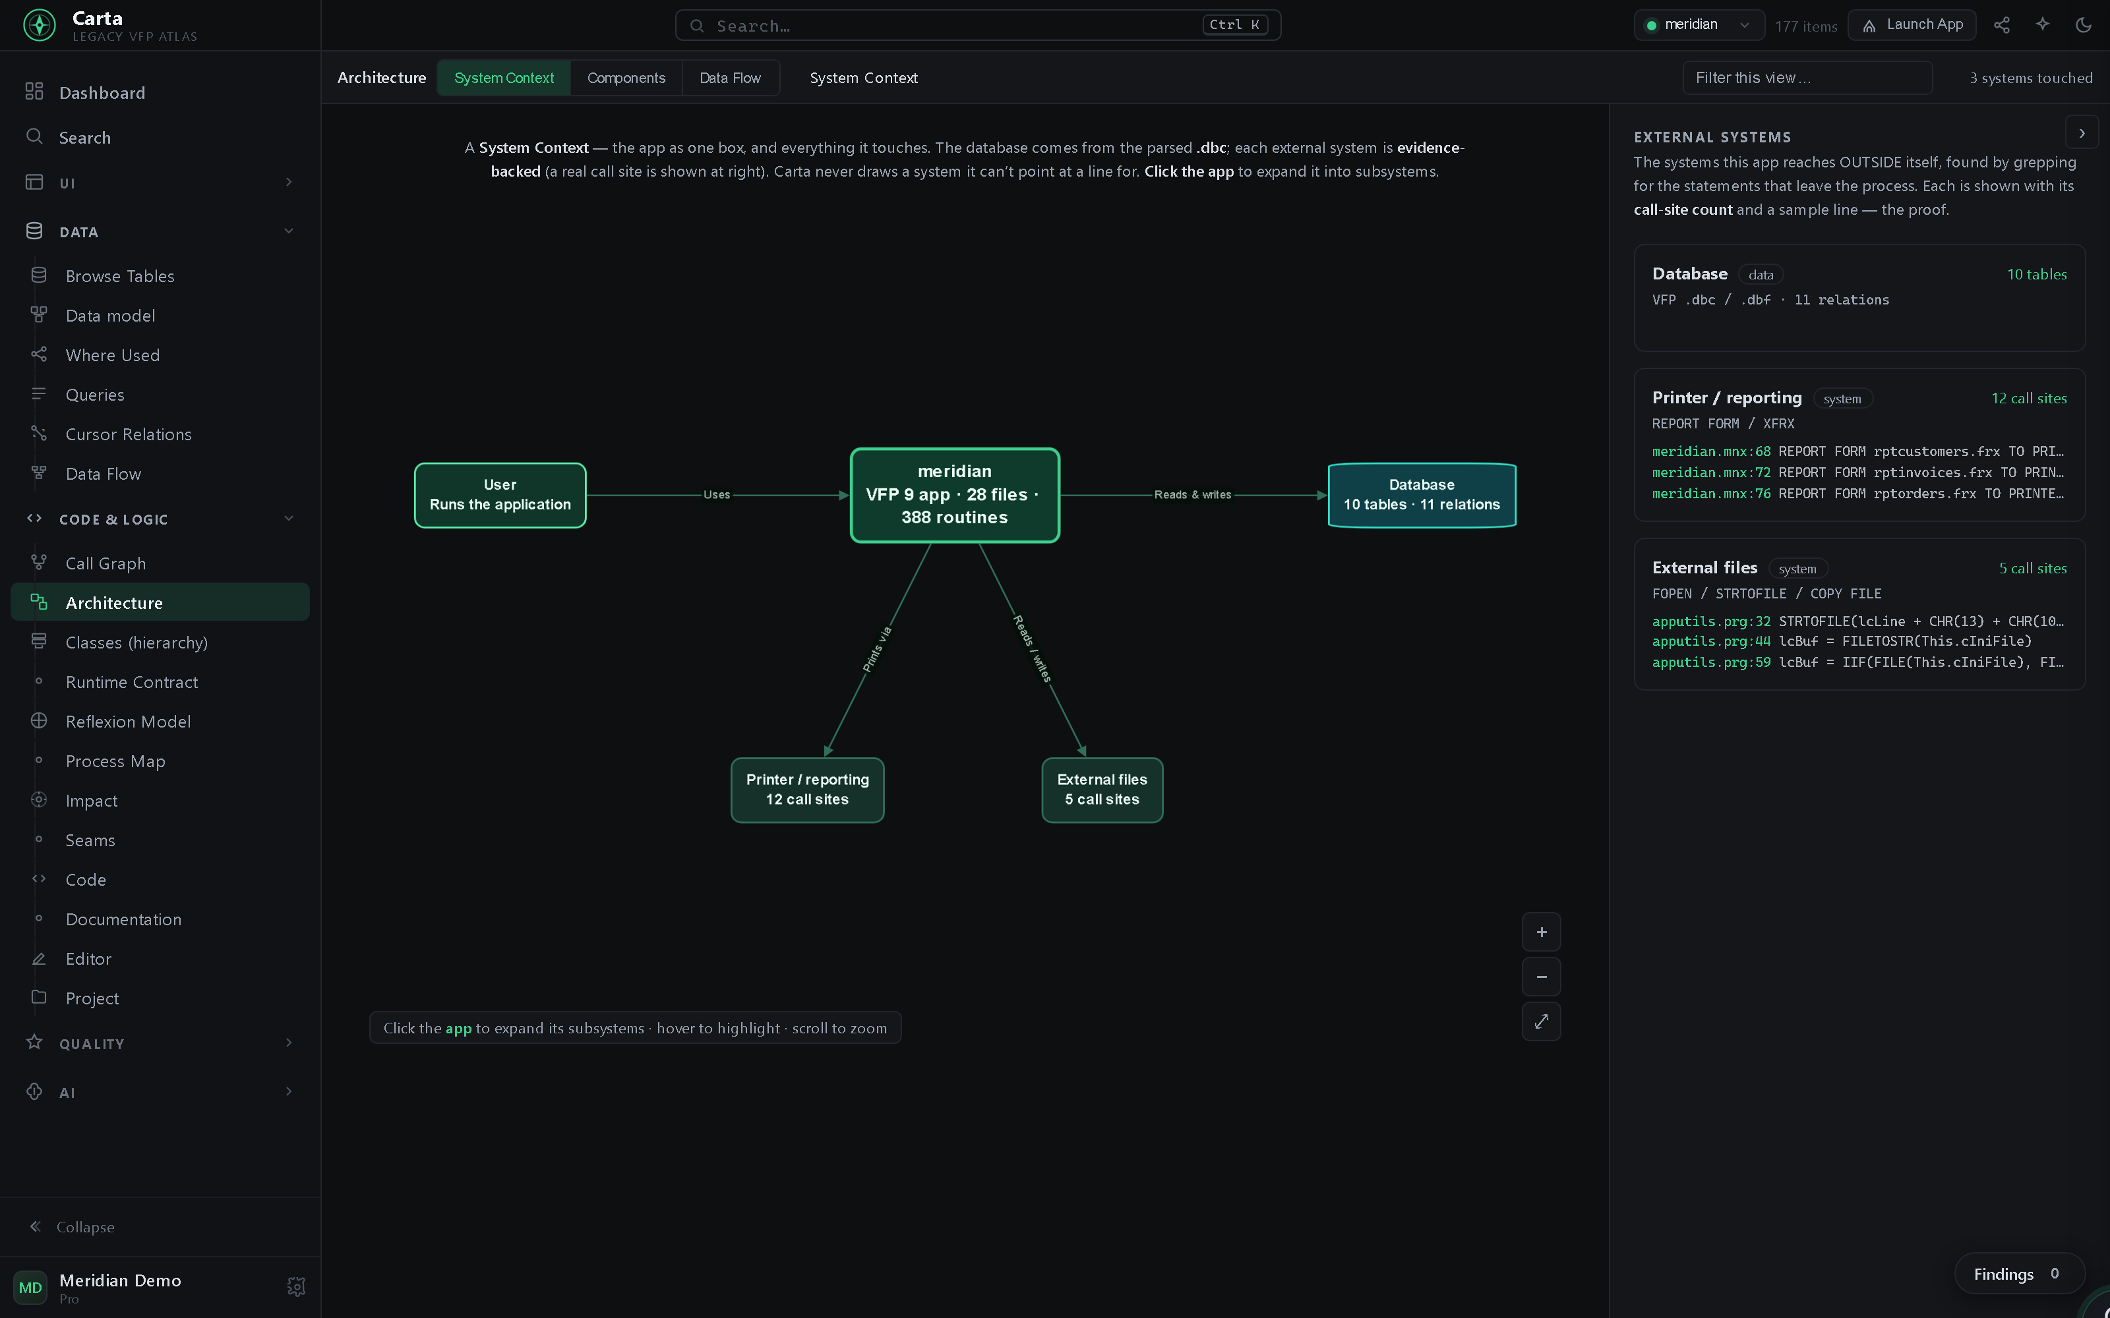Click the Classes (hierarchy) icon
This screenshot has height=1318, width=2110.
coord(38,642)
